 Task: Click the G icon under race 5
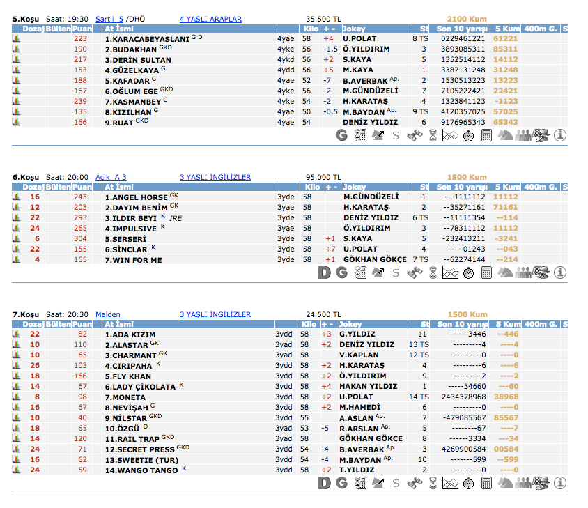pyautogui.click(x=341, y=135)
